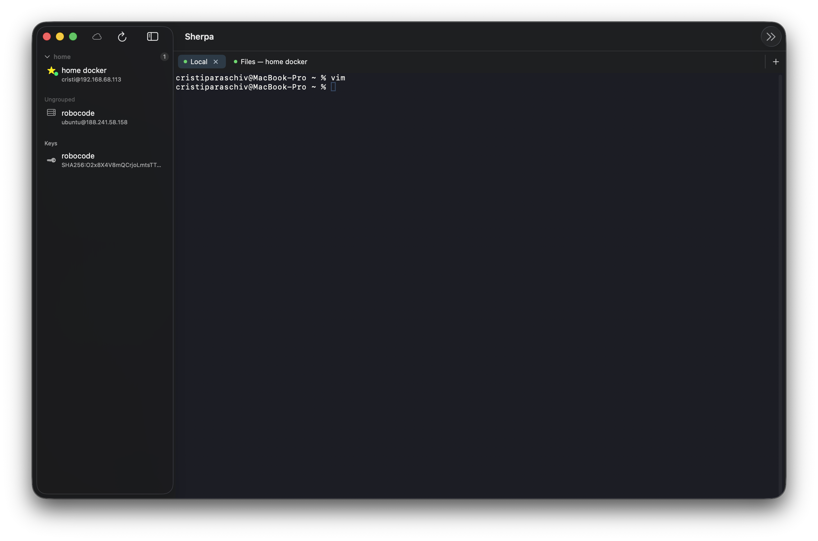Click the green zoom window button
The height and width of the screenshot is (541, 818).
73,36
